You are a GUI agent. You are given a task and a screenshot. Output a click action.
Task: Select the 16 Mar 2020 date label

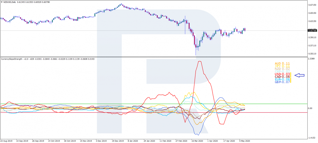tap(197, 141)
